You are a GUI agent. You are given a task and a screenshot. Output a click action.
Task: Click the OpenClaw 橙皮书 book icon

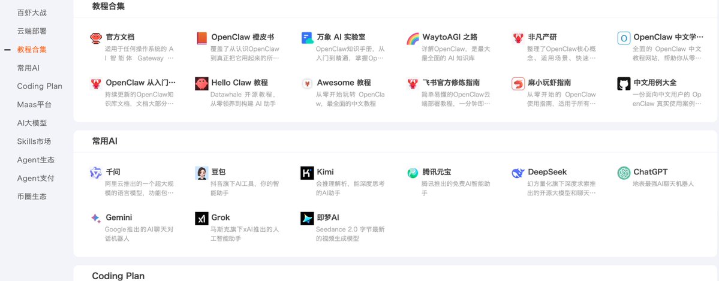[201, 38]
